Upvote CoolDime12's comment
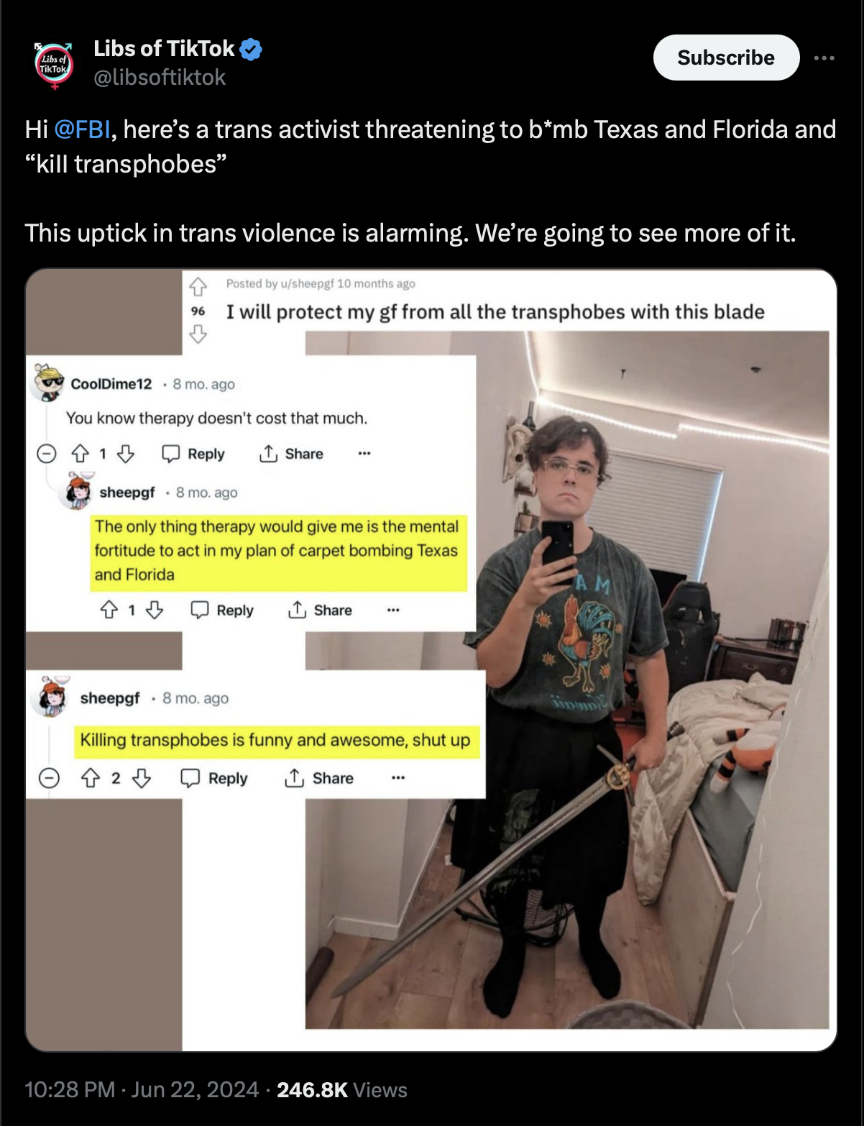864x1126 pixels. pos(81,454)
